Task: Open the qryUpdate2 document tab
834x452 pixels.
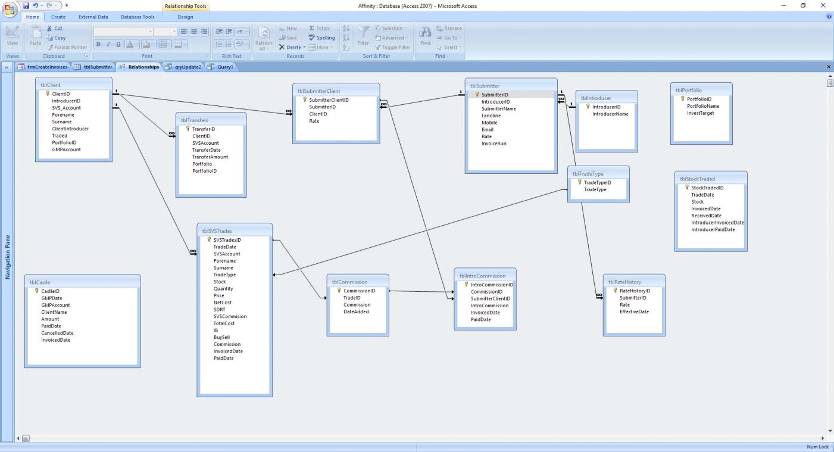Action: click(183, 67)
